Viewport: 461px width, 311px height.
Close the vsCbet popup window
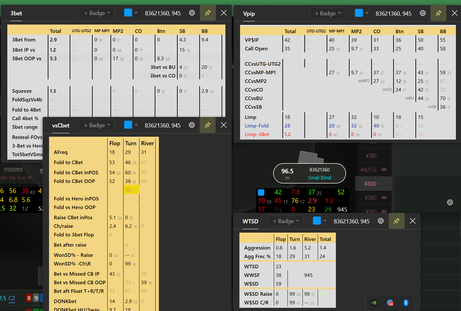pyautogui.click(x=224, y=125)
